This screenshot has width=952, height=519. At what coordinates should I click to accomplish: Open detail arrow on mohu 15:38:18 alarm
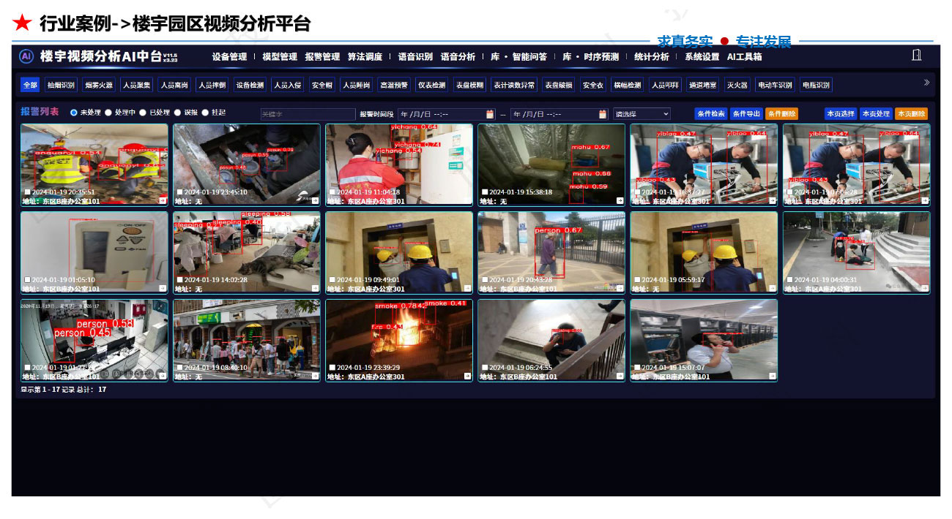pos(620,200)
